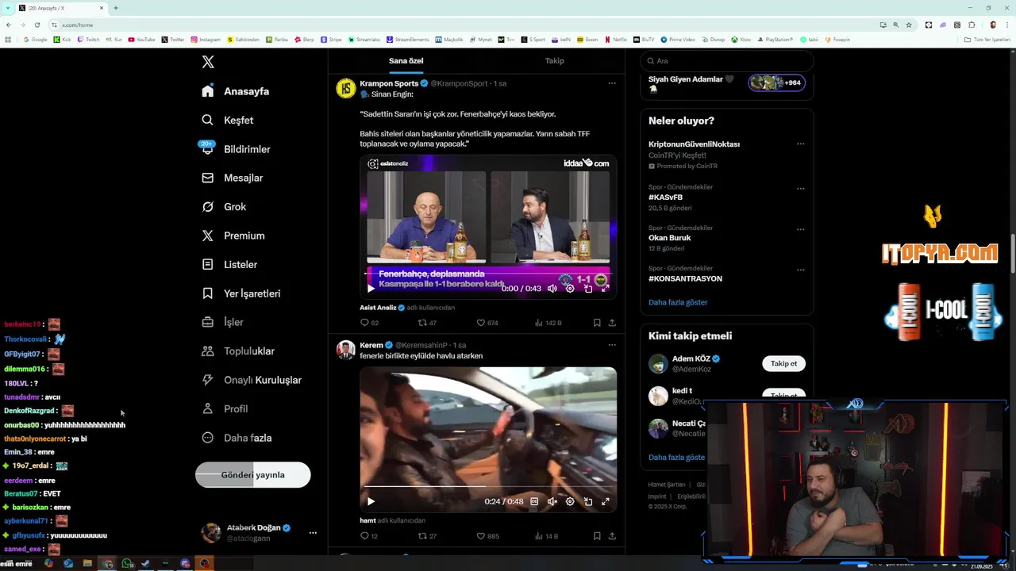Open settings gear on Sinan Engin video

(570, 289)
